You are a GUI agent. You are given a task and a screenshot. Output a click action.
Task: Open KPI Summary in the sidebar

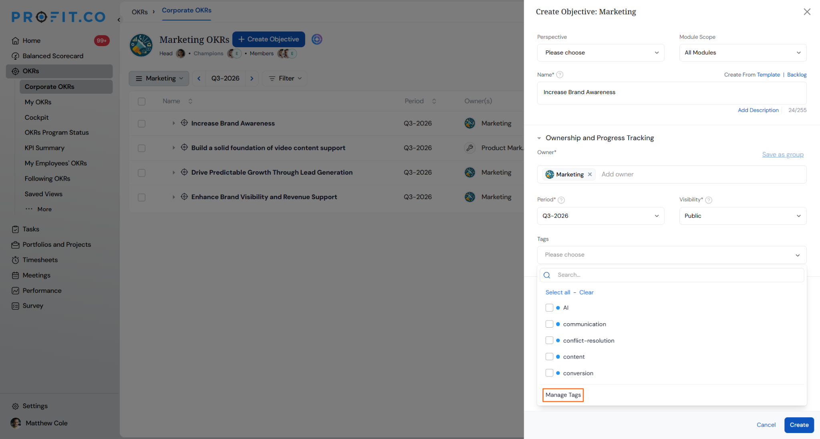point(44,148)
